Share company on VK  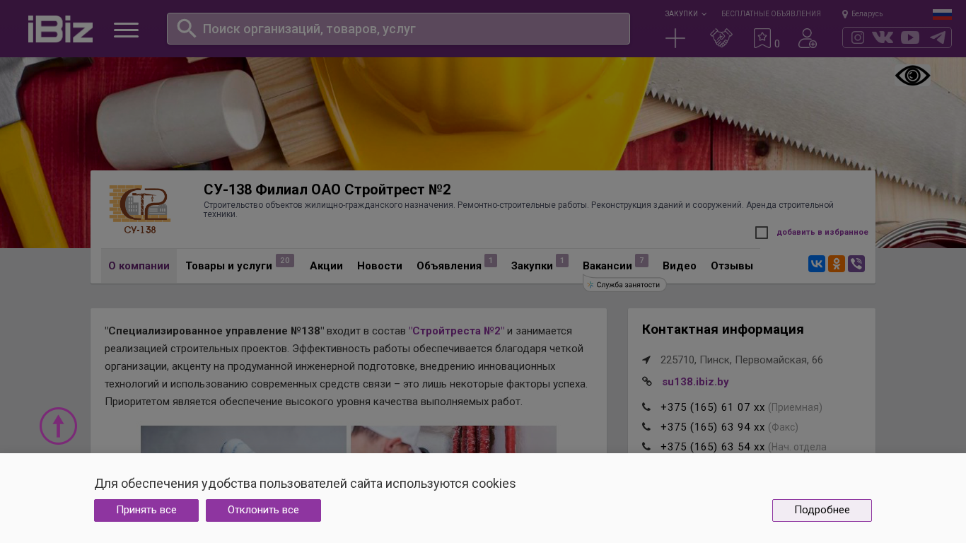click(x=817, y=264)
